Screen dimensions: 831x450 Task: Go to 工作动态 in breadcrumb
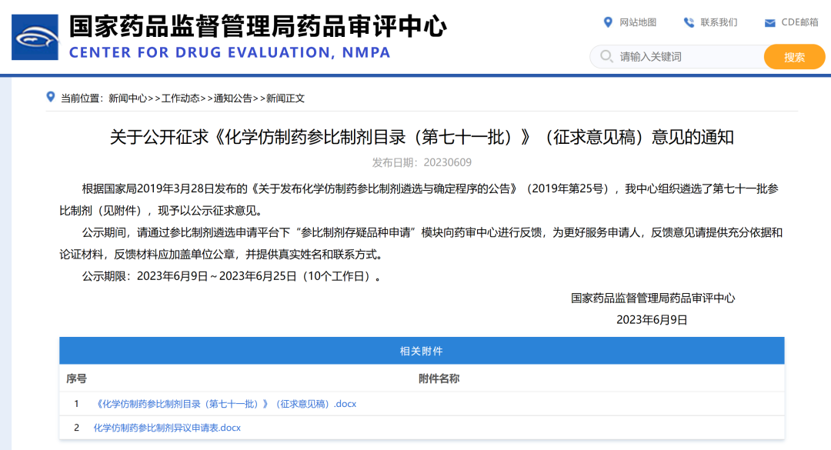[180, 98]
